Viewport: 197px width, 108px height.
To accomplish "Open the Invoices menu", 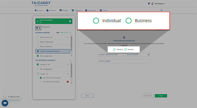I will click(103, 10).
